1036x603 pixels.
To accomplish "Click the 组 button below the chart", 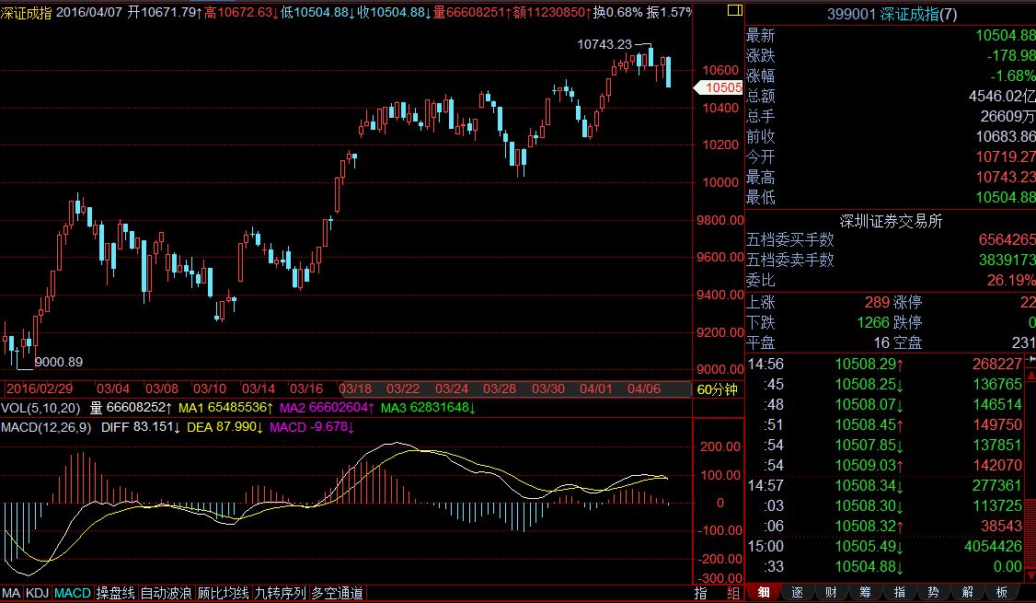I will 731,593.
